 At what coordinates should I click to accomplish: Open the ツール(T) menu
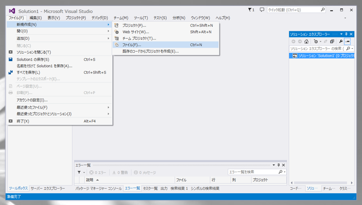[141, 18]
